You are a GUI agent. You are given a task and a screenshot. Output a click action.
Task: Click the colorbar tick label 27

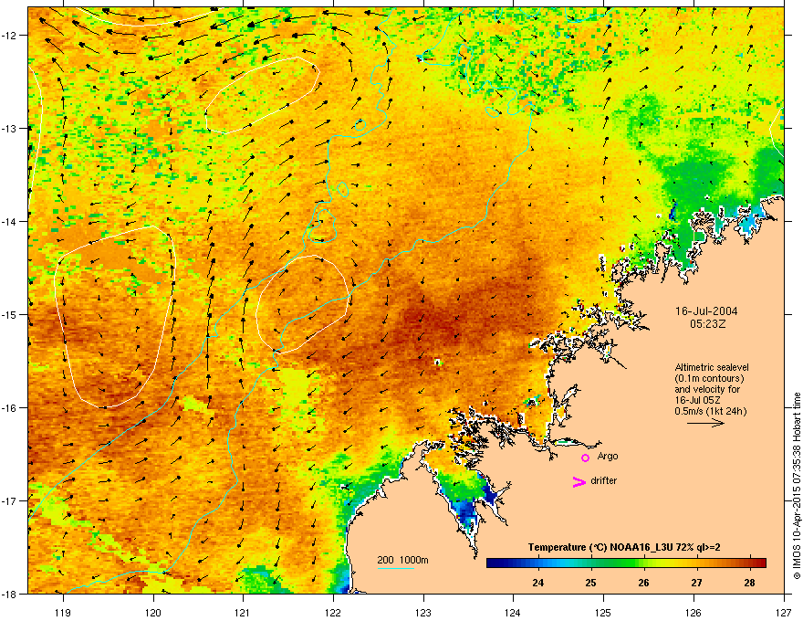[696, 583]
